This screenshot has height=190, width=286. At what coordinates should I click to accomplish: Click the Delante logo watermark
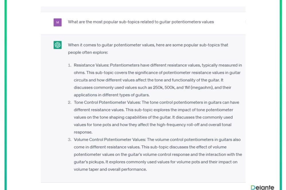[x=262, y=187]
